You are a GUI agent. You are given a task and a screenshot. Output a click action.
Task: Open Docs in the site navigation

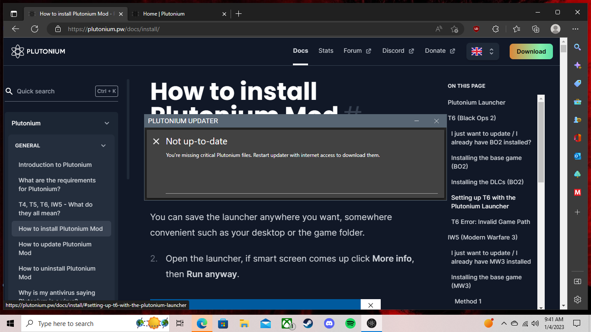pos(301,51)
